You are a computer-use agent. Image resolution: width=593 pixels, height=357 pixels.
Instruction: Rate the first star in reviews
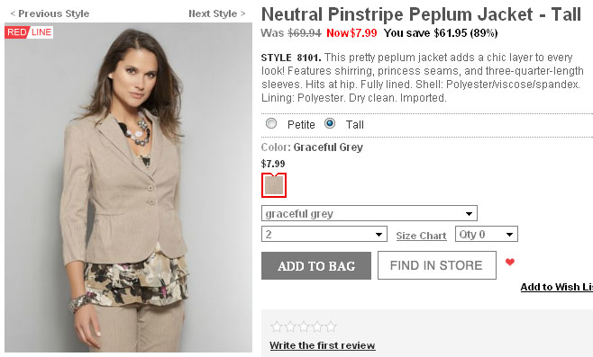(277, 326)
